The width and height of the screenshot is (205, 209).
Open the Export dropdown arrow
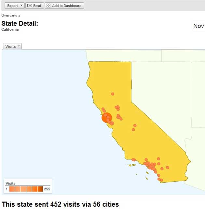click(21, 6)
